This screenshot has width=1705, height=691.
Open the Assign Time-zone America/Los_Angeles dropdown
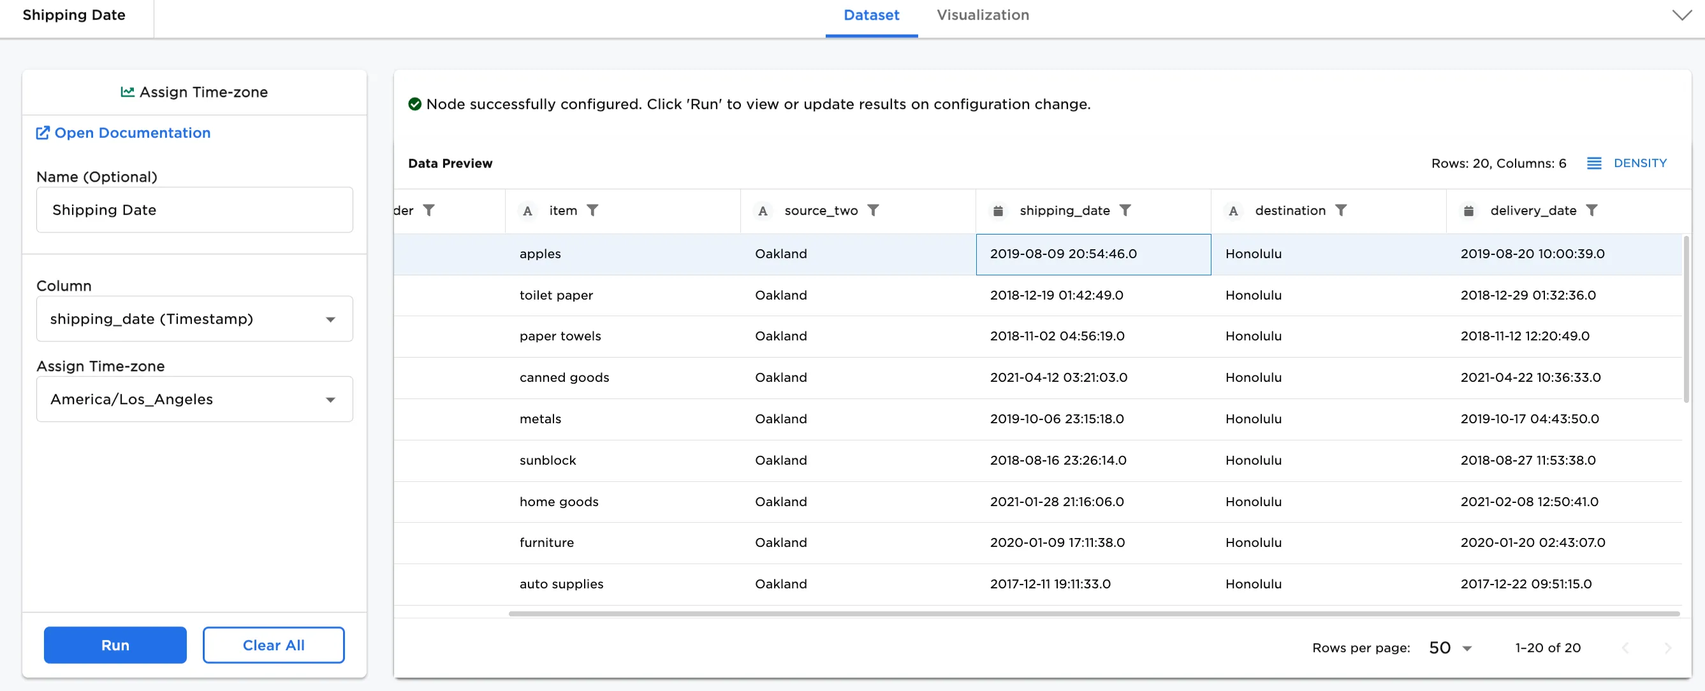pyautogui.click(x=194, y=399)
